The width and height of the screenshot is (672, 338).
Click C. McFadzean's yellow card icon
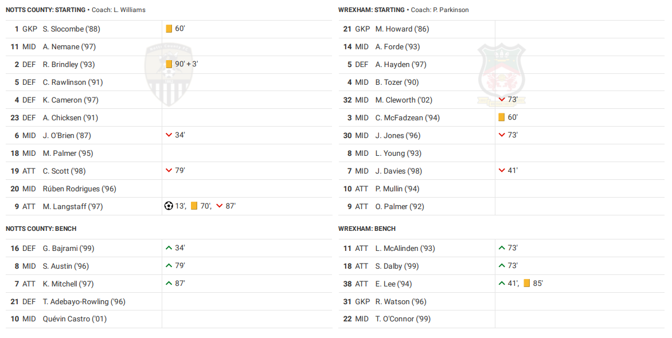point(501,117)
